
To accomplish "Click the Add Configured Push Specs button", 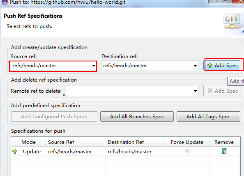I will point(54,117).
